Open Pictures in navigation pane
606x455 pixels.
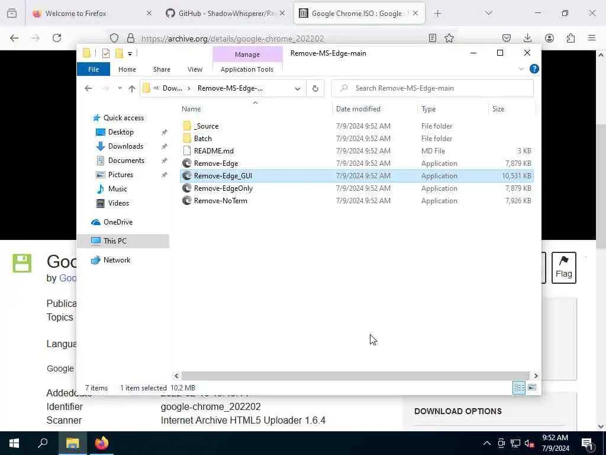point(120,175)
